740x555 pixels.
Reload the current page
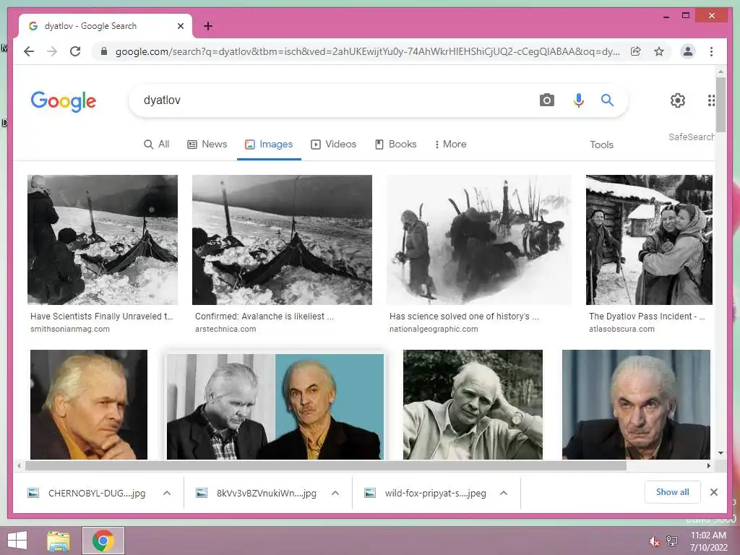(x=75, y=51)
